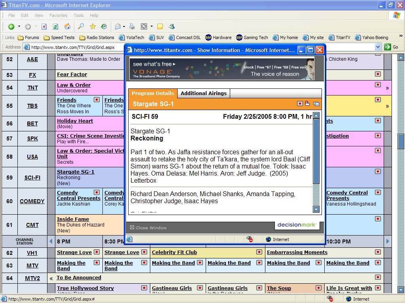The width and height of the screenshot is (405, 303).
Task: Open the Fear Factor show link
Action: [72, 75]
